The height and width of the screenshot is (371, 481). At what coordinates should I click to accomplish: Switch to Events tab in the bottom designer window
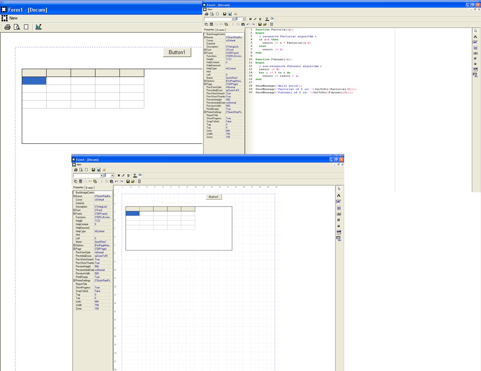pyautogui.click(x=89, y=188)
